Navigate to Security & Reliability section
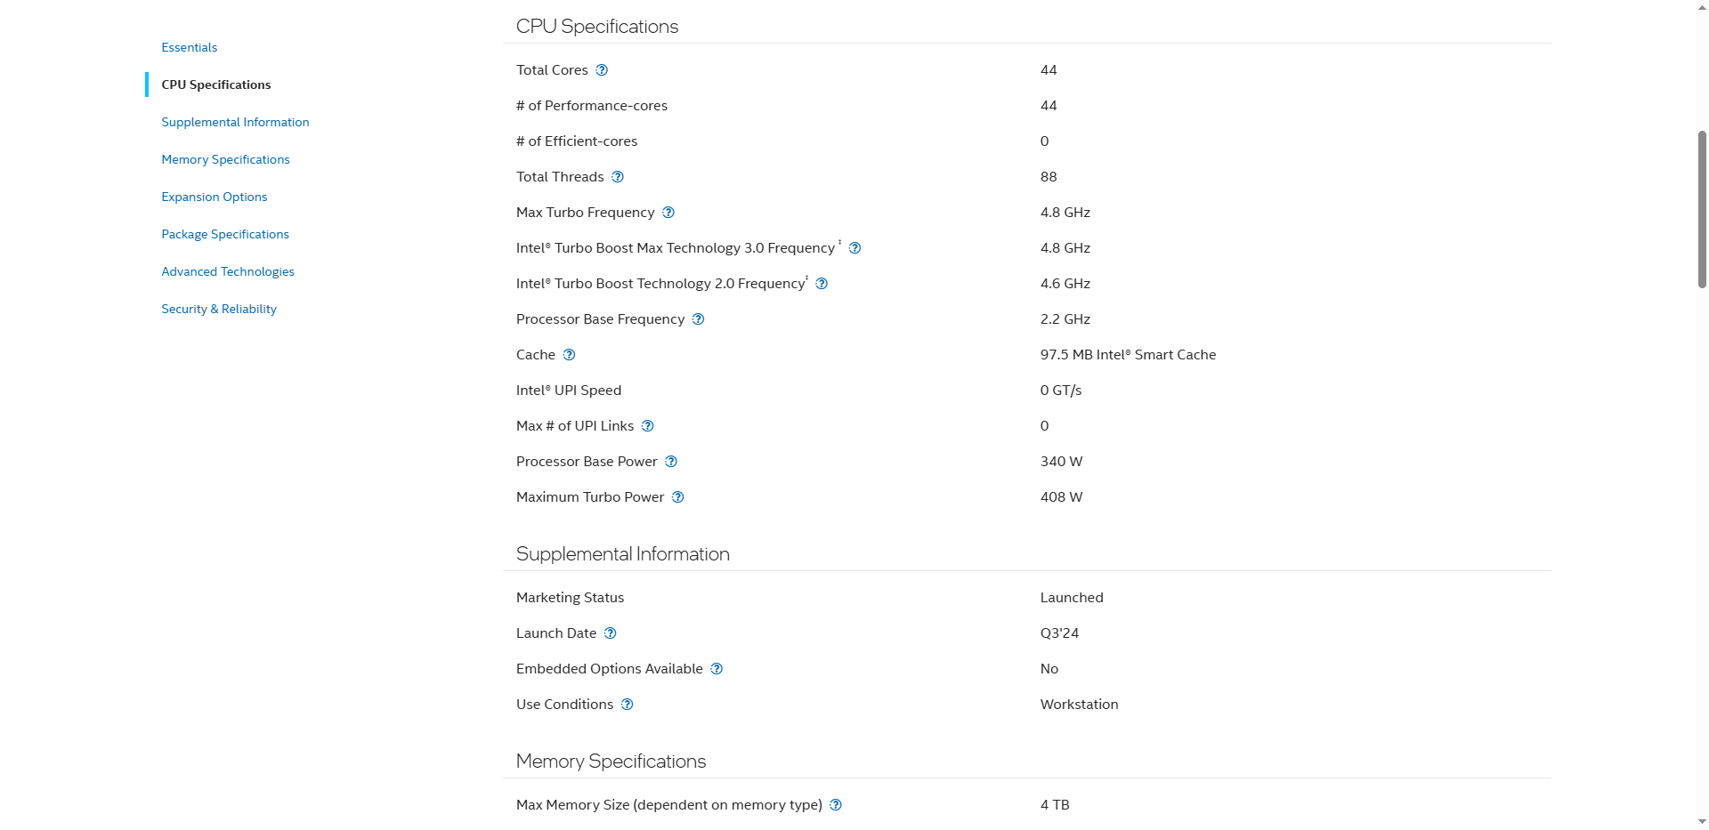The image size is (1709, 830). click(x=219, y=309)
